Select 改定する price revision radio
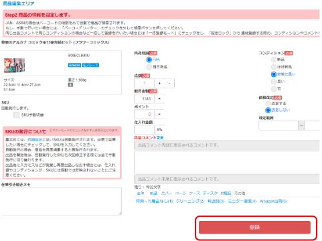The width and height of the screenshot is (322, 241). 268,104
